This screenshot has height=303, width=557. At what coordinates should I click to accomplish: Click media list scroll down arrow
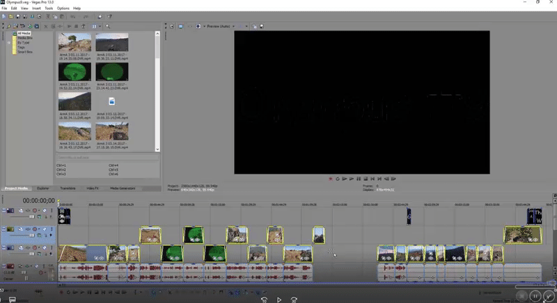pyautogui.click(x=157, y=149)
